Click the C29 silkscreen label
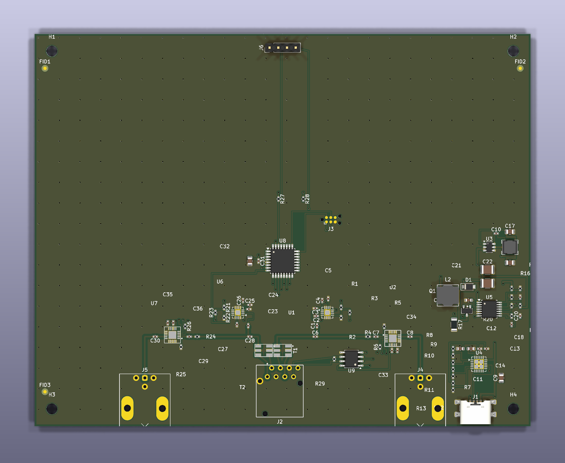565x463 pixels. (203, 361)
